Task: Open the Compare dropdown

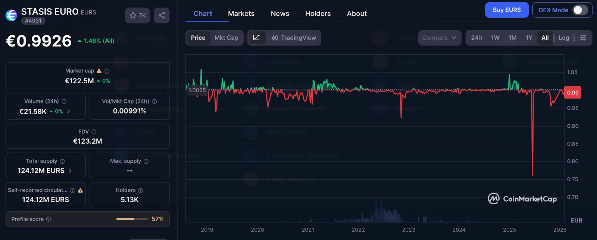Action: point(440,38)
